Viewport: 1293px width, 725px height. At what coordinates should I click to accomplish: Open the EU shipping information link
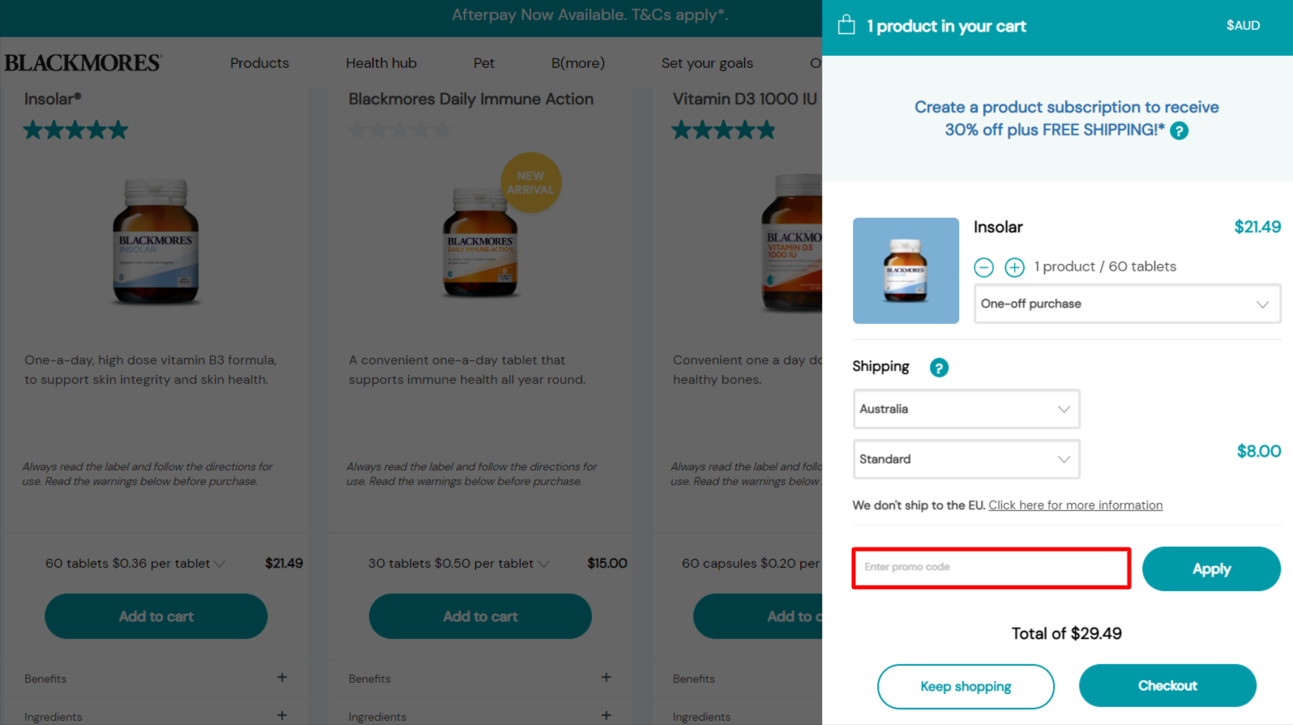[x=1075, y=505]
